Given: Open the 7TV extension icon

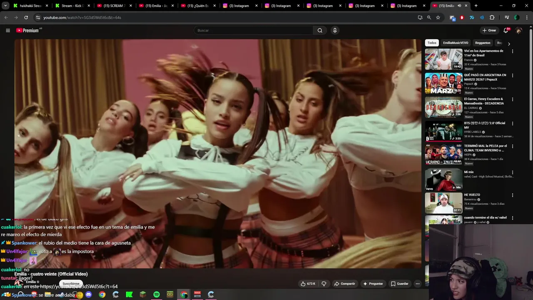Looking at the screenshot, I should click(x=472, y=17).
